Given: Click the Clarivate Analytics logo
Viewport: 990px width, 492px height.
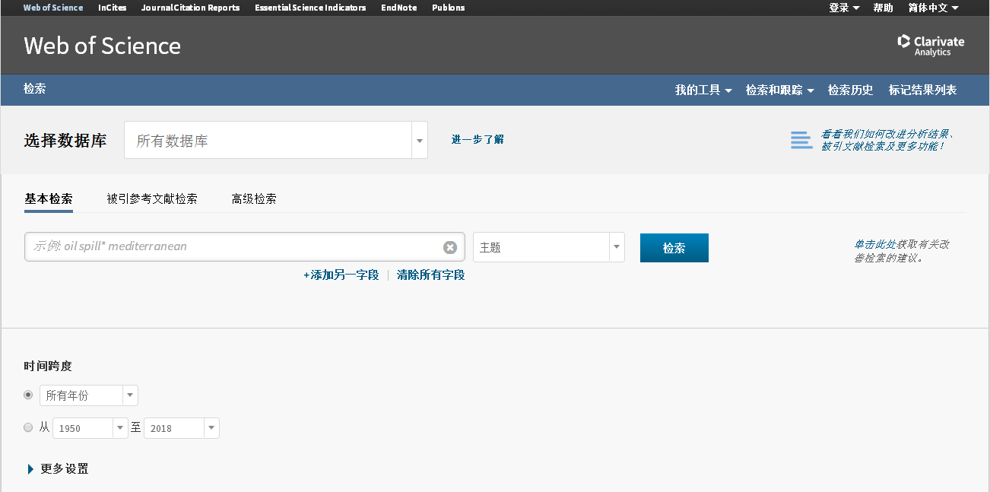Looking at the screenshot, I should tap(931, 45).
